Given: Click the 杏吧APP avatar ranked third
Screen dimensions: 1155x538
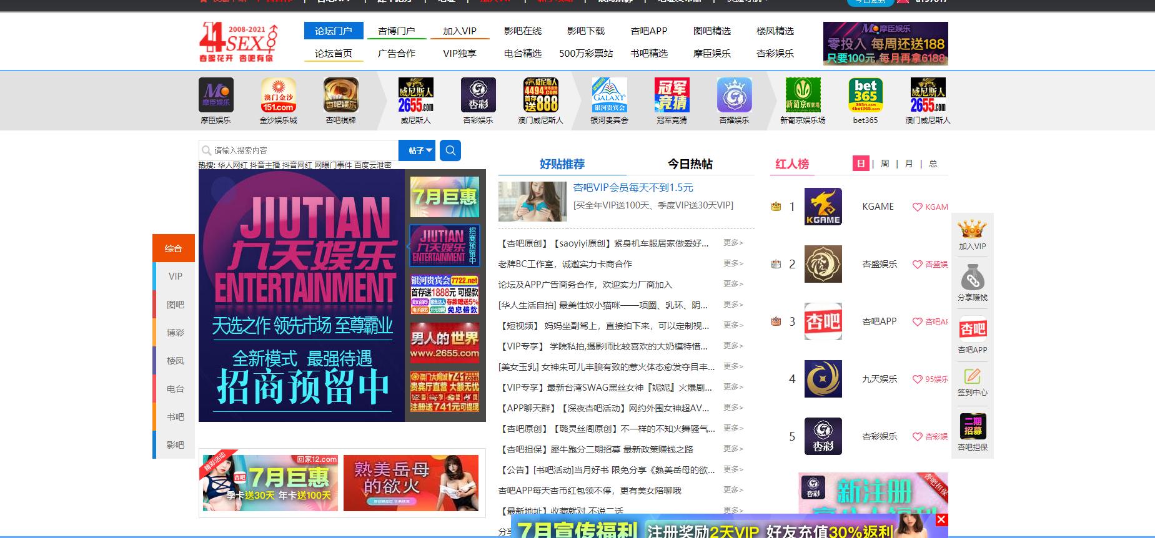Looking at the screenshot, I should (823, 321).
